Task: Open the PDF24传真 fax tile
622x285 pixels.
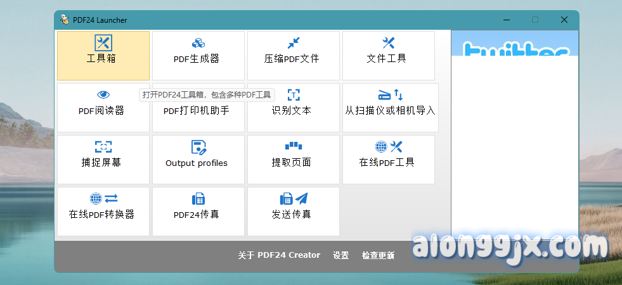Action: pyautogui.click(x=198, y=212)
